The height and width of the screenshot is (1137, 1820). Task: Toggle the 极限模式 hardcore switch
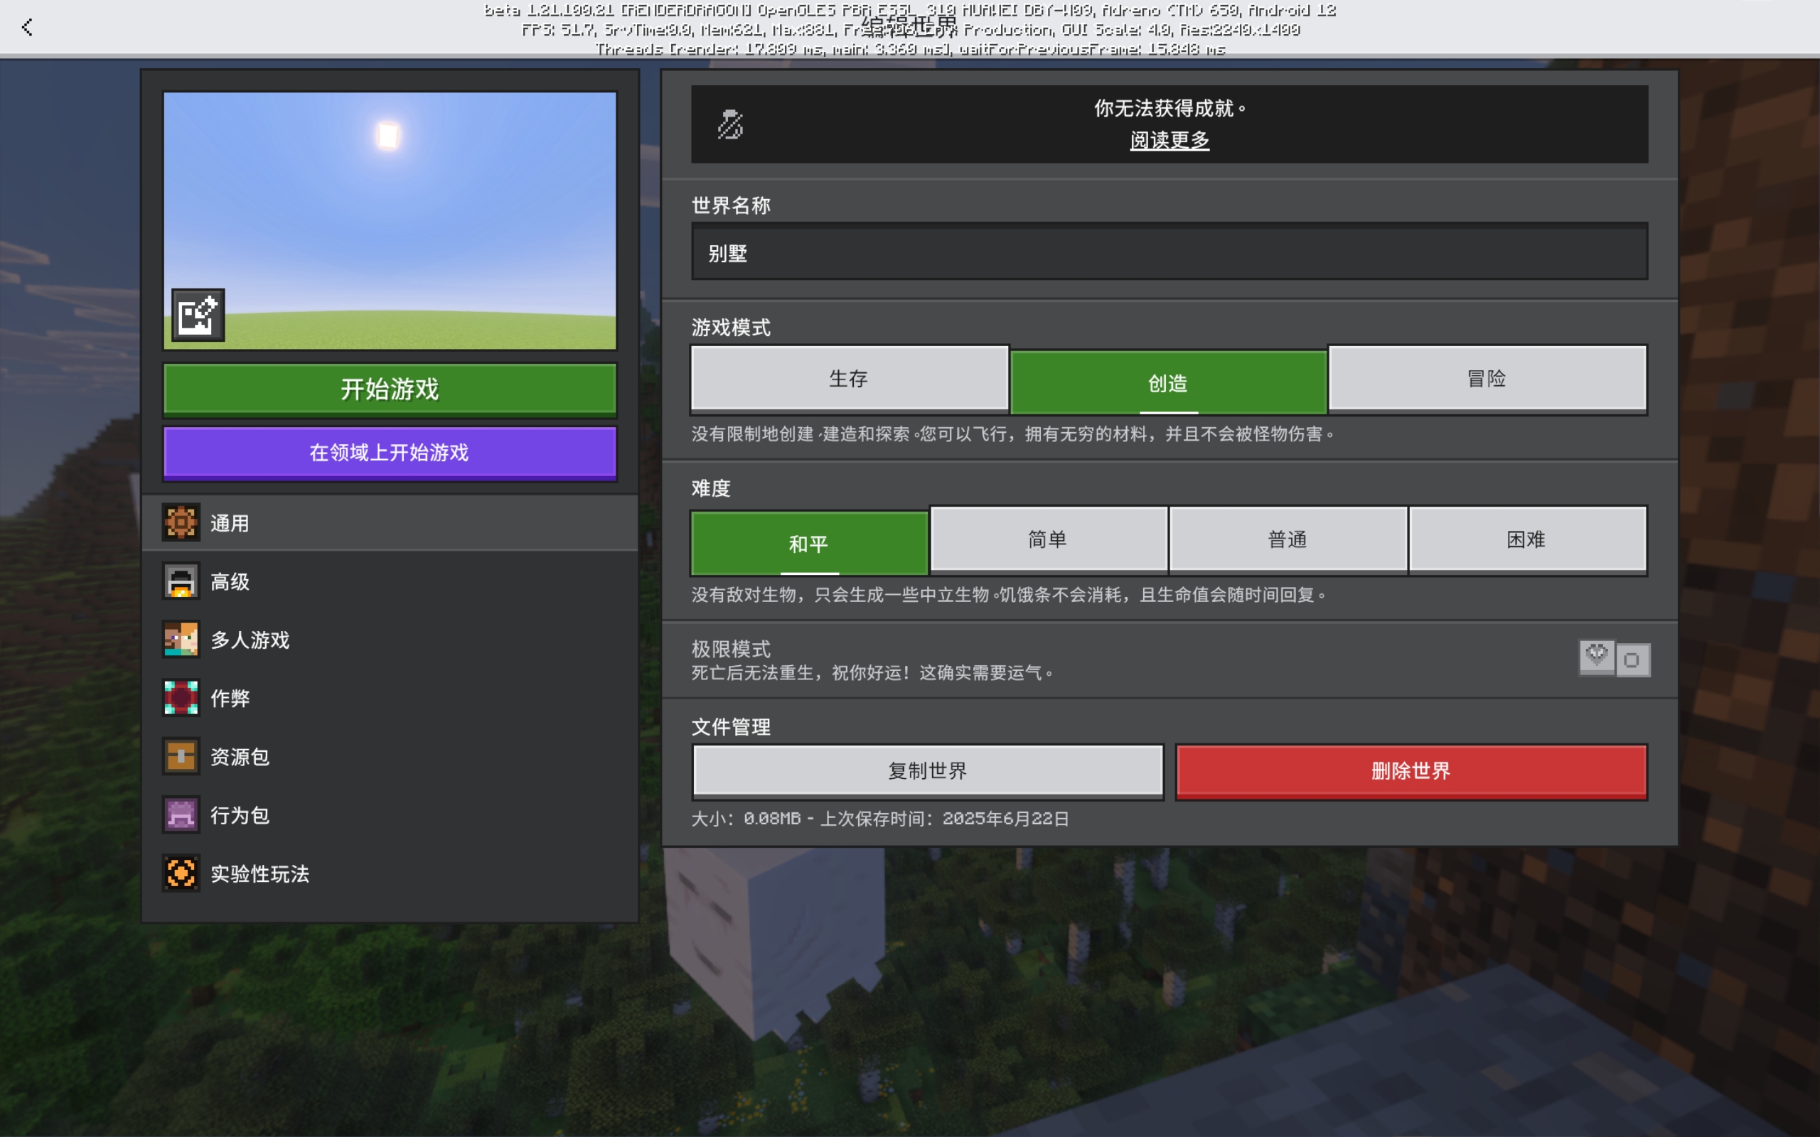point(1614,659)
